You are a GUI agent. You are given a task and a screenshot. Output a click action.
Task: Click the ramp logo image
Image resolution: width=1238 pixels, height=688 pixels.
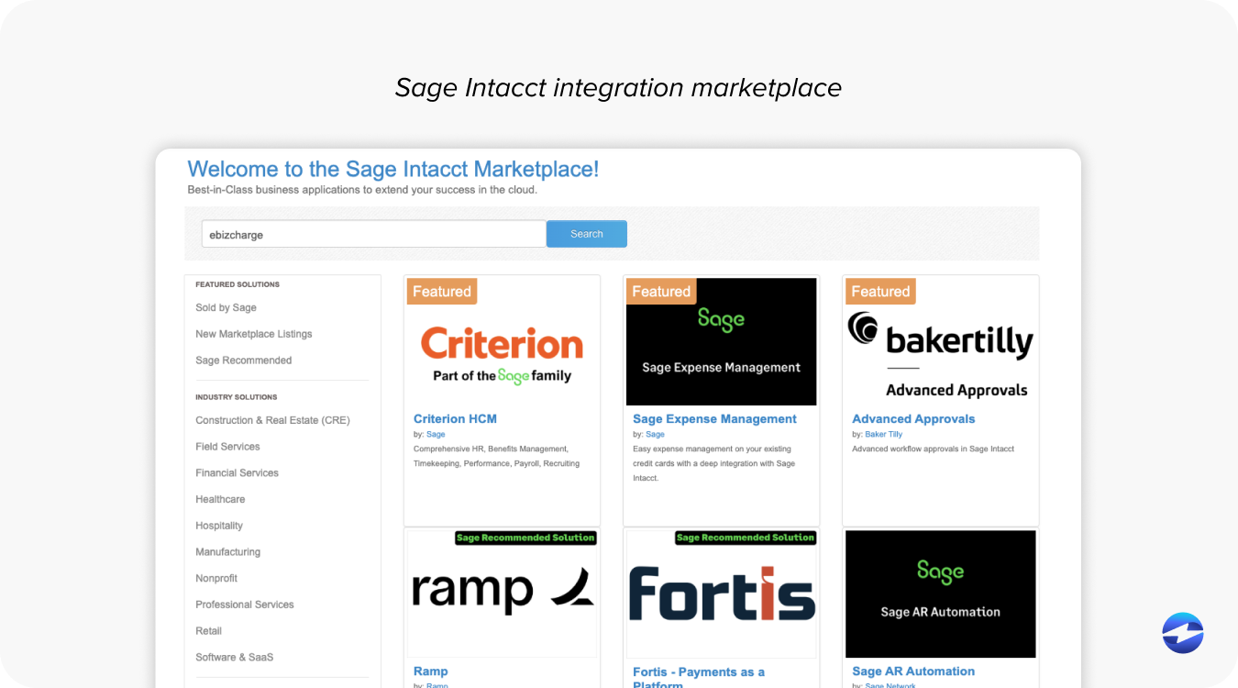[x=501, y=592]
